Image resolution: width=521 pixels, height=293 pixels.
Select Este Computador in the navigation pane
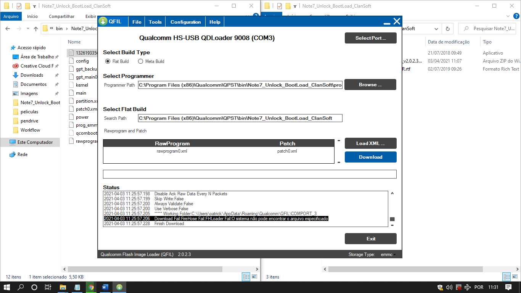[35, 142]
